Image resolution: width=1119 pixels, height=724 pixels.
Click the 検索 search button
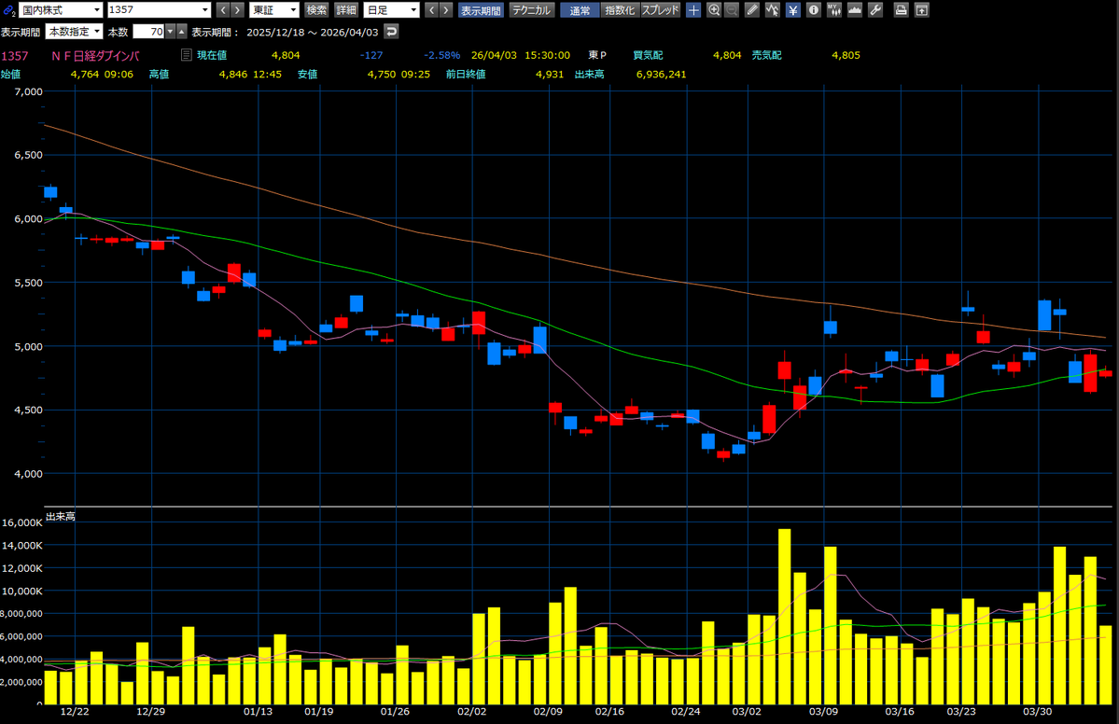point(316,10)
